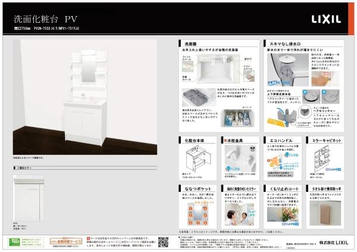Open the under-sink storage bottles photo
Screen dimensions: 357x252
(237, 118)
